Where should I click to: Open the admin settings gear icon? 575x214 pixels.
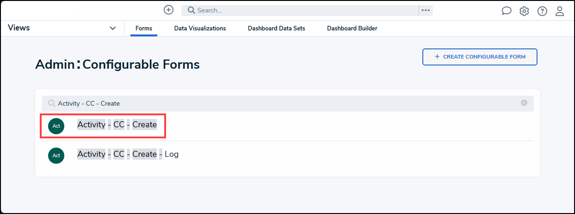[x=524, y=11]
